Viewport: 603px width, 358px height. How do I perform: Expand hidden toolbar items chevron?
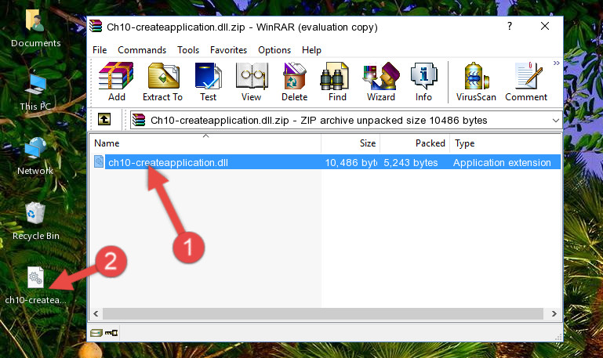(556, 63)
